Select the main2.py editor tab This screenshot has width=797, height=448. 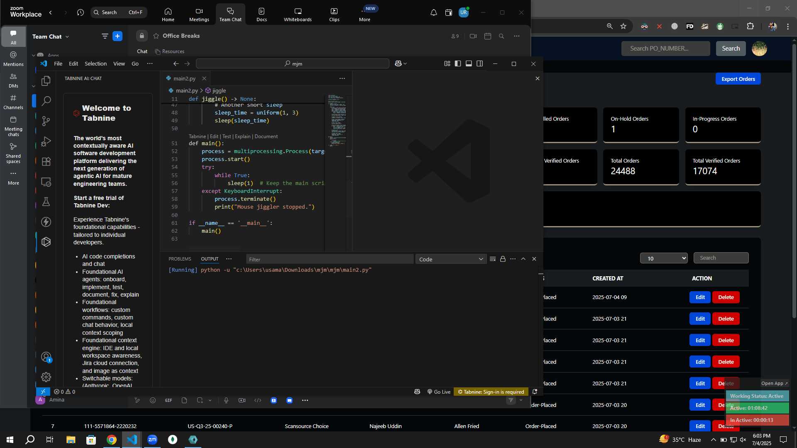pyautogui.click(x=184, y=78)
